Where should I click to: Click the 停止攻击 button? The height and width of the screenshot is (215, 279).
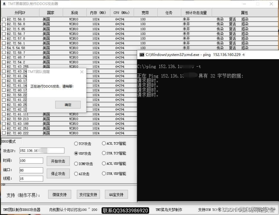[58, 173]
